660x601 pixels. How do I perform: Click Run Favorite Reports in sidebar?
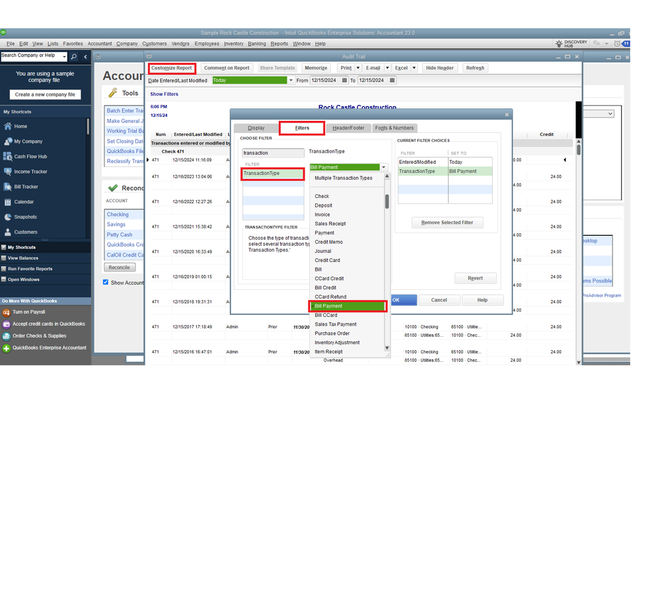click(30, 269)
